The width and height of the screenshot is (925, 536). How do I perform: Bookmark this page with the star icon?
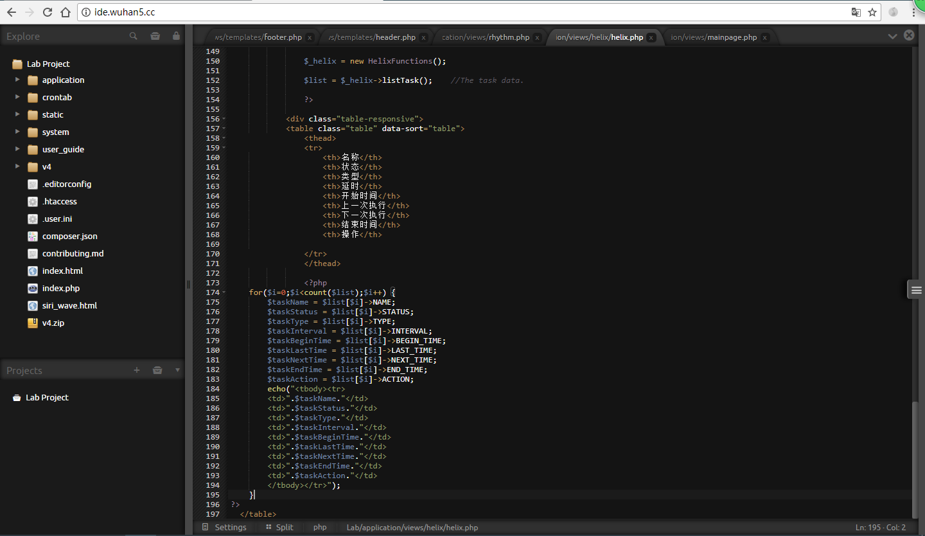coord(872,12)
